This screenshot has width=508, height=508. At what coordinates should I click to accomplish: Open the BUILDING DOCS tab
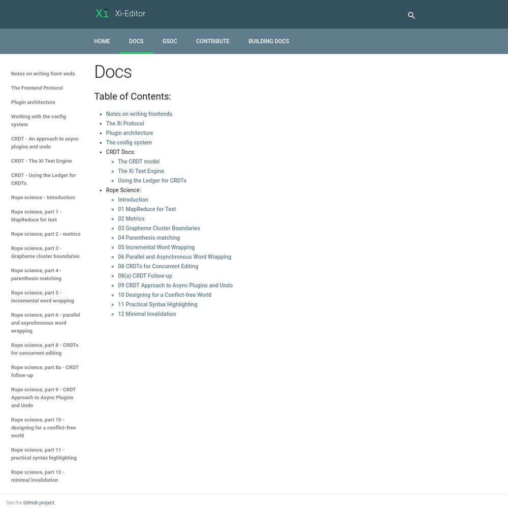269,41
